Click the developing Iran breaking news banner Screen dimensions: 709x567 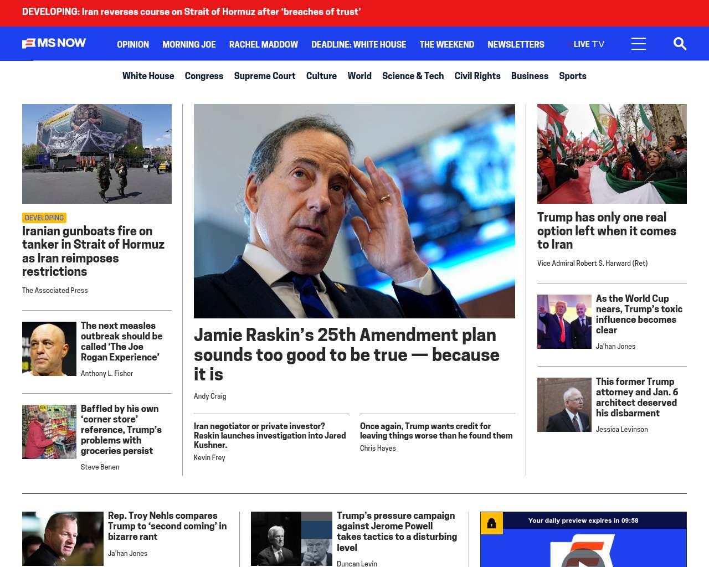(x=191, y=12)
